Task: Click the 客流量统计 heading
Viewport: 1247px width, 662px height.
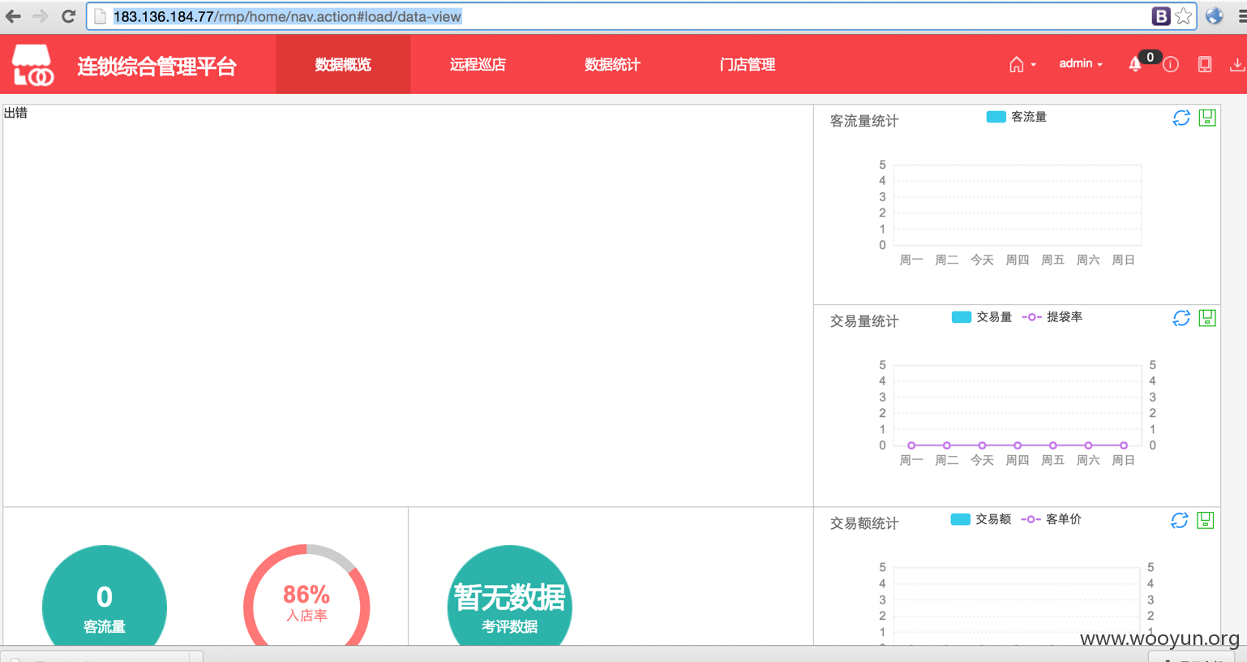Action: [864, 121]
